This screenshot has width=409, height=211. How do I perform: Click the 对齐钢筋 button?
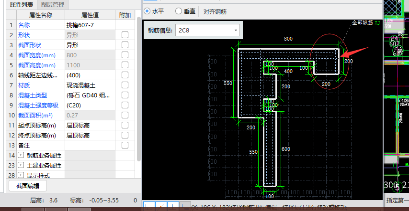pos(215,11)
